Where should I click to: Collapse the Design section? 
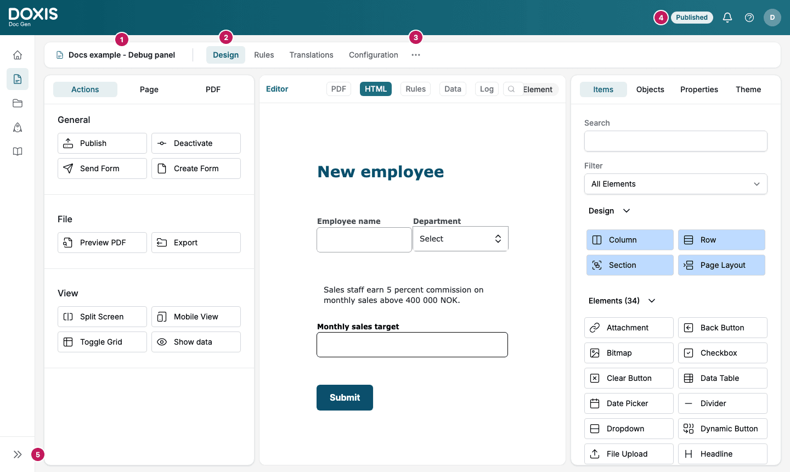point(610,211)
